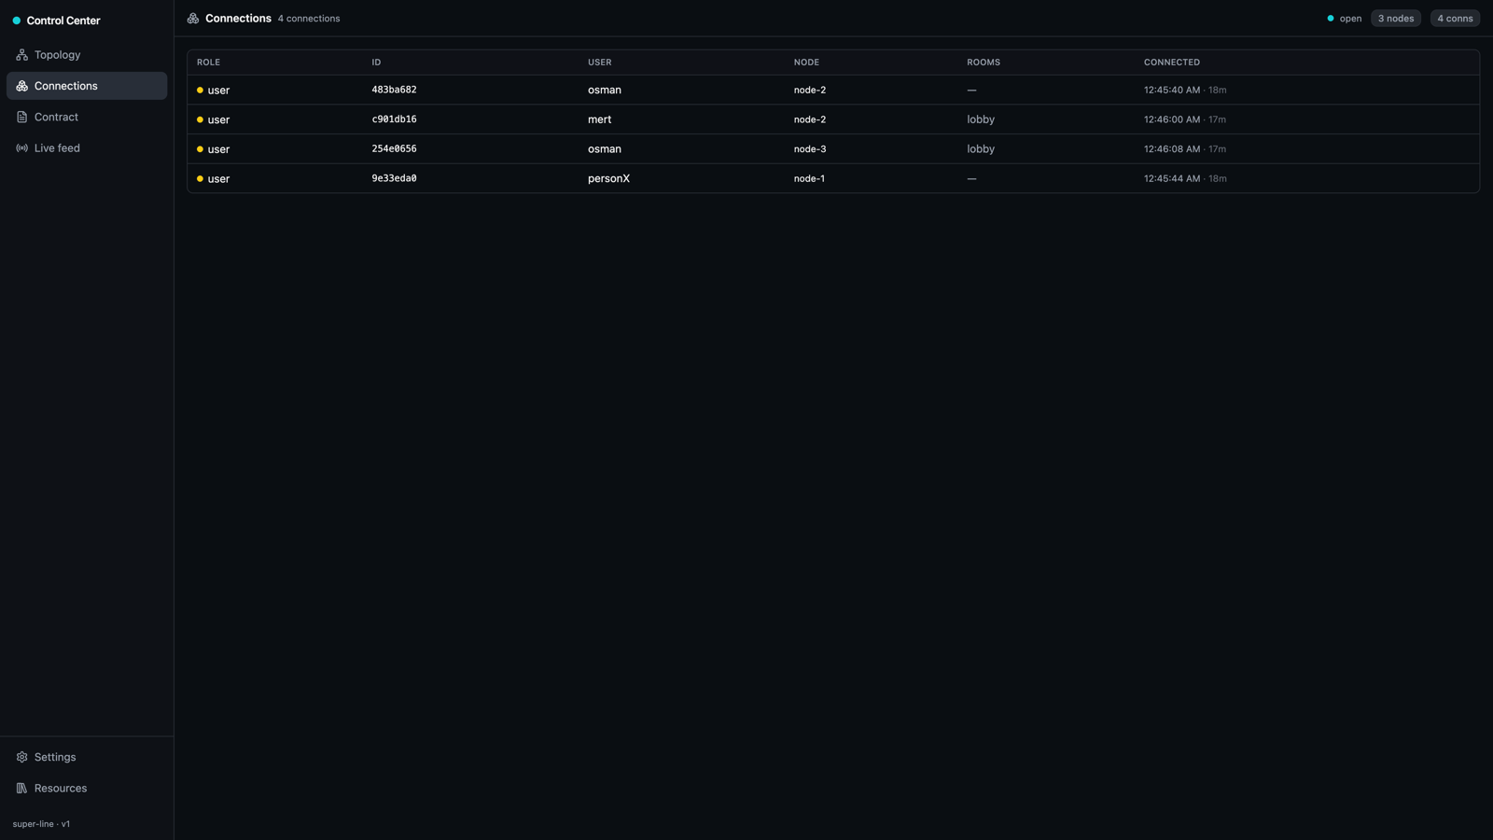
Task: Click user osman in the 254e0656 row
Action: (605, 149)
